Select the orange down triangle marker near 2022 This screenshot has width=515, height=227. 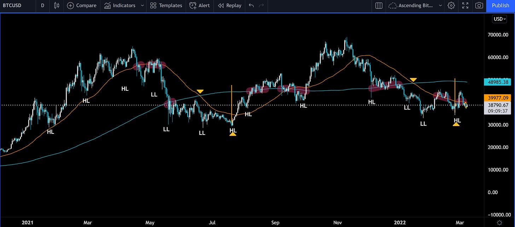413,80
